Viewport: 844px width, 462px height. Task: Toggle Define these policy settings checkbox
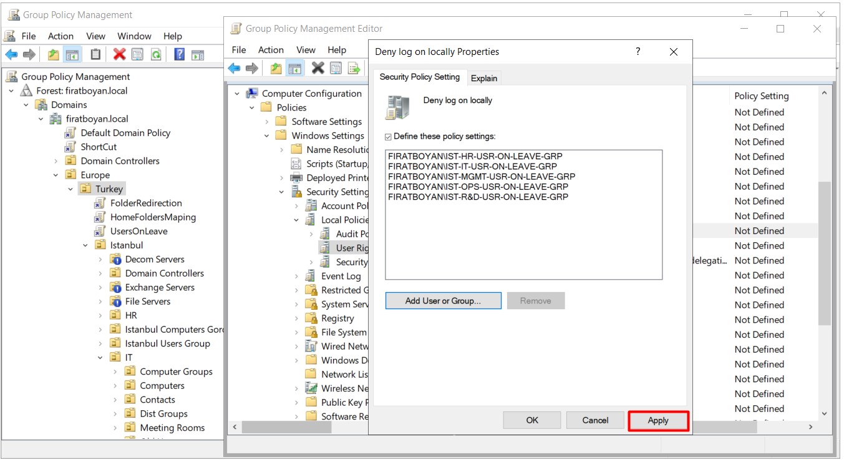(389, 136)
